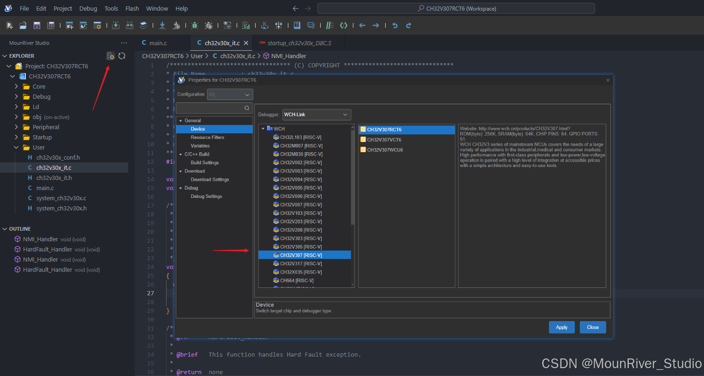The width and height of the screenshot is (704, 376).
Task: Click the New Project toolbar icon
Action: (69, 25)
